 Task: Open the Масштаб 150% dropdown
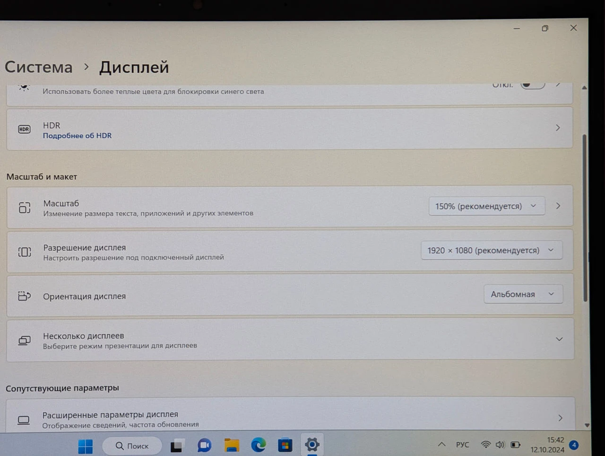pyautogui.click(x=486, y=206)
